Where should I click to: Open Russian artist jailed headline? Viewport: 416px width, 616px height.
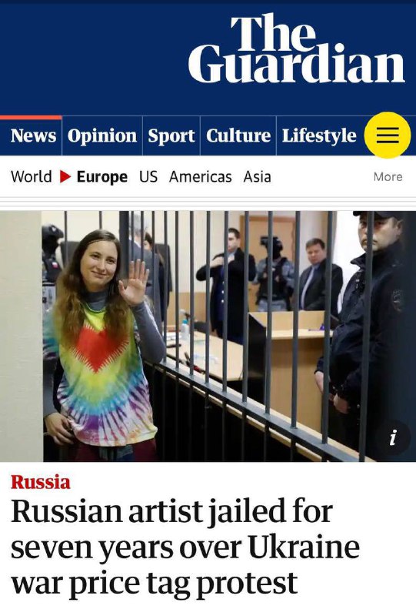tap(185, 547)
